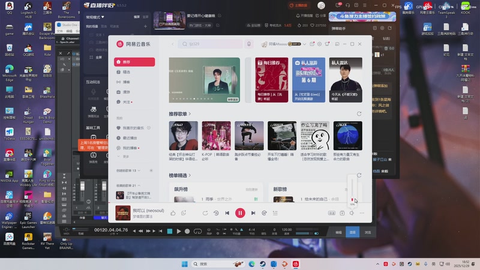Viewport: 480px width, 270px height.
Task: Click the now-playing album cover in the player bar
Action: point(123,213)
